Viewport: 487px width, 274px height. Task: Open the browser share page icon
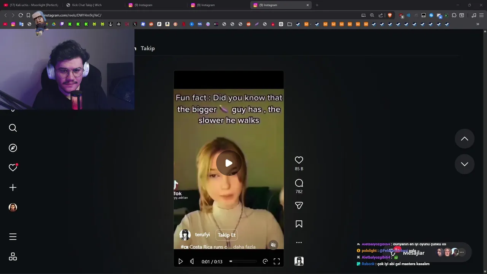click(x=381, y=15)
